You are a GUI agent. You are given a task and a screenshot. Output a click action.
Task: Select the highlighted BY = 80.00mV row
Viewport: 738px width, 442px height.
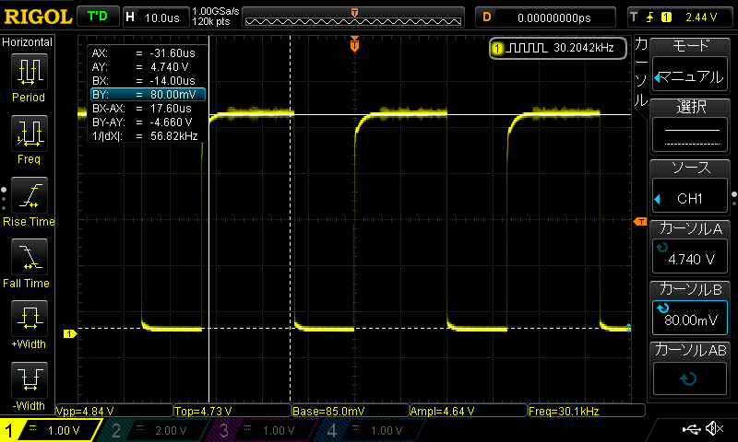point(148,95)
